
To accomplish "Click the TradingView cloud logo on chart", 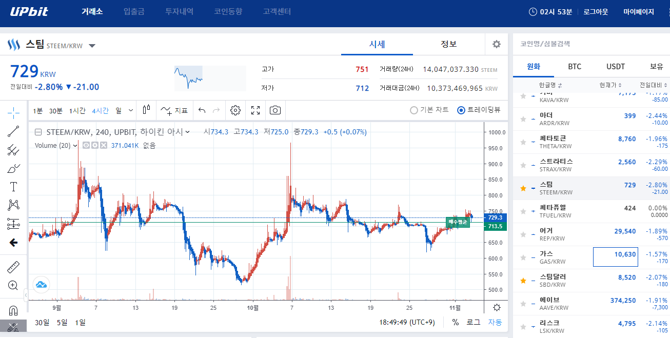I will [41, 284].
